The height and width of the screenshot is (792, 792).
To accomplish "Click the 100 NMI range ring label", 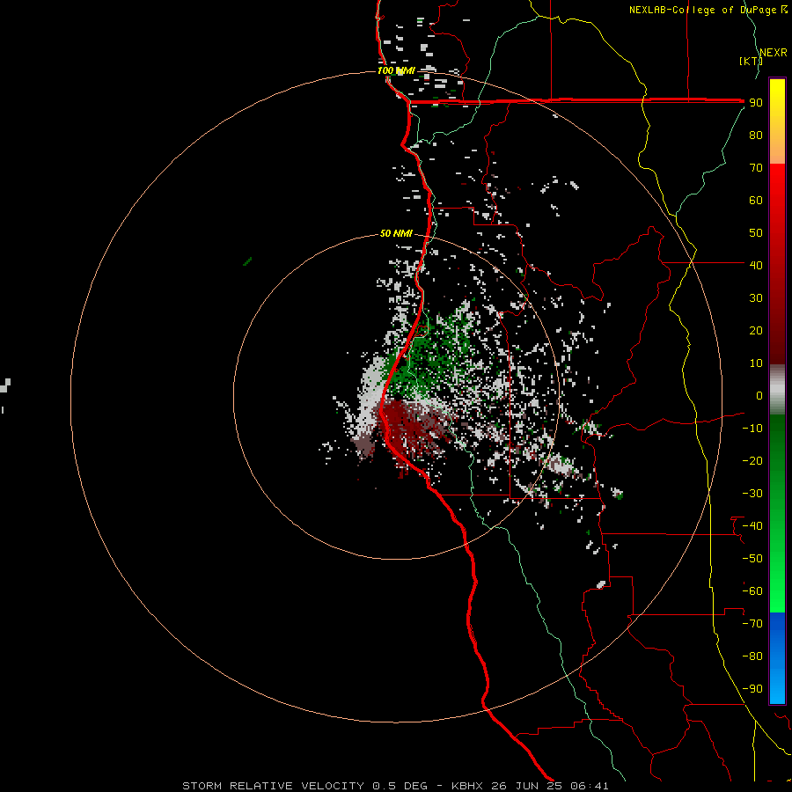I will (x=396, y=70).
